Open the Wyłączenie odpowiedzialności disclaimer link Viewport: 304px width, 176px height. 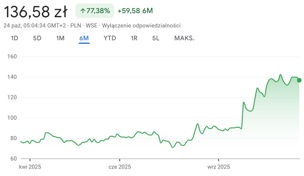(x=141, y=25)
